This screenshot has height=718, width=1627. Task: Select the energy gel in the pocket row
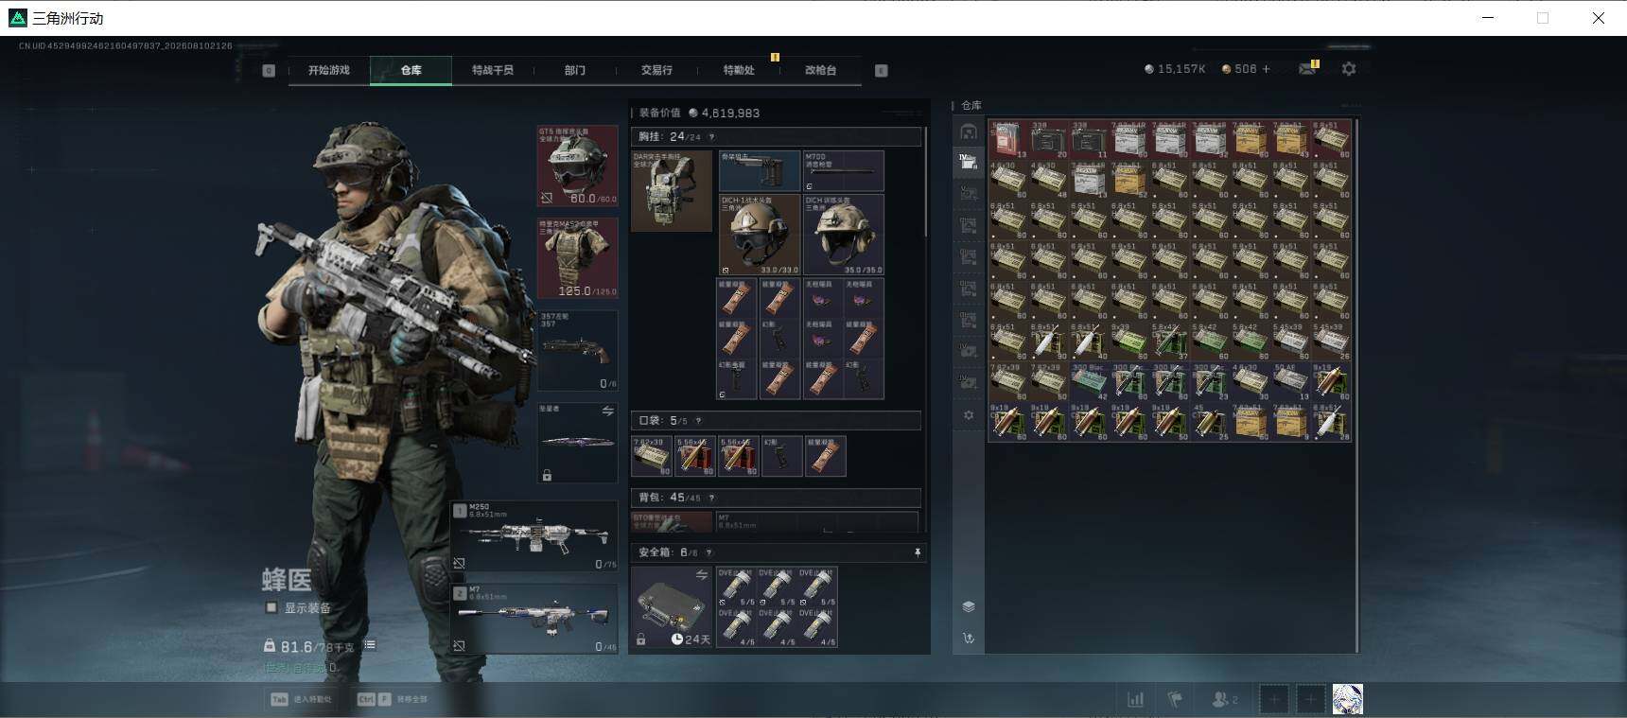click(x=825, y=456)
